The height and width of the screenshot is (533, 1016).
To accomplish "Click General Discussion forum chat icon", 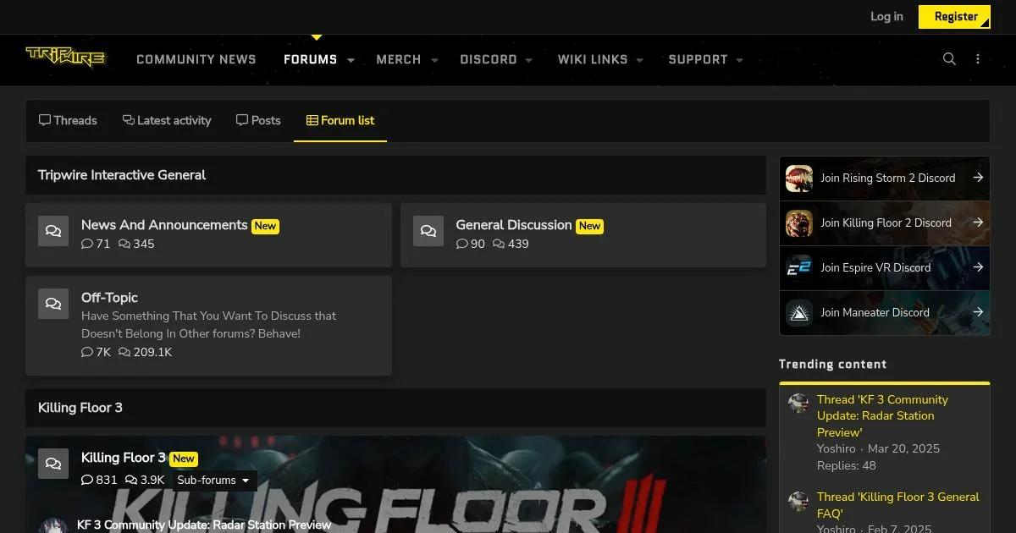I will click(x=428, y=231).
